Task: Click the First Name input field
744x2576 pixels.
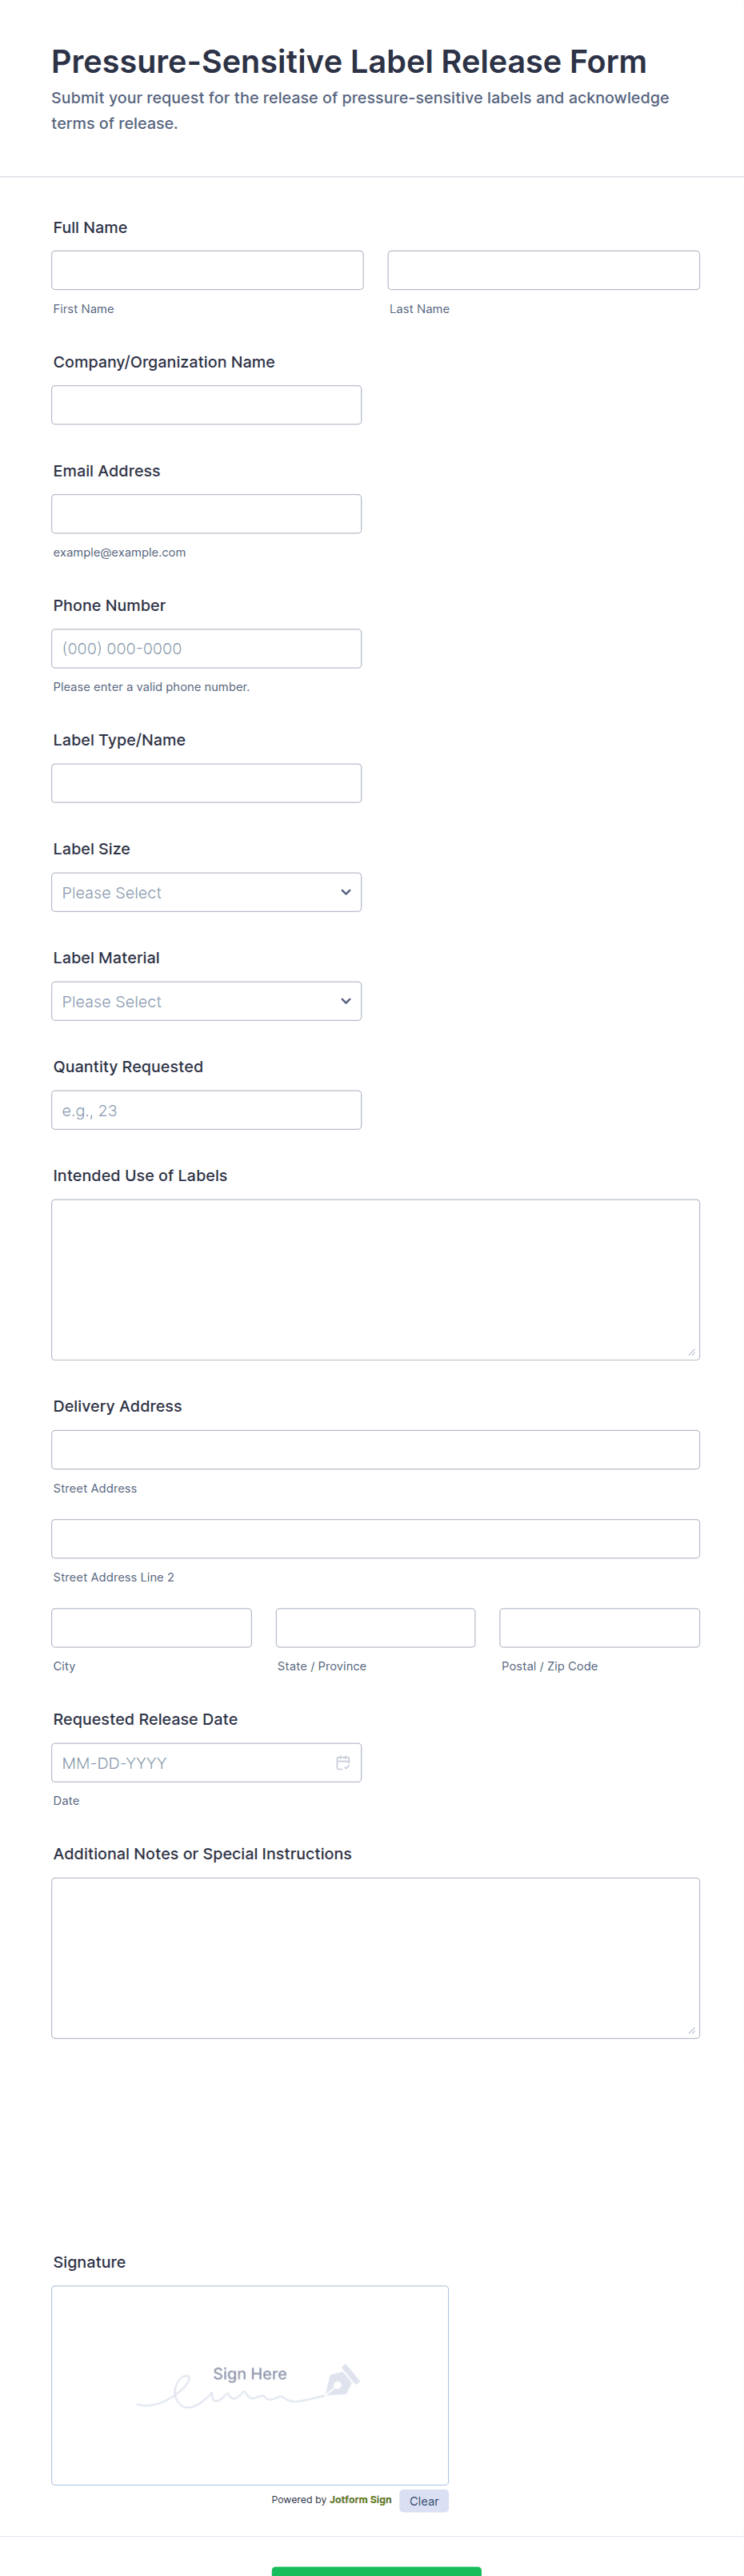Action: pyautogui.click(x=206, y=270)
